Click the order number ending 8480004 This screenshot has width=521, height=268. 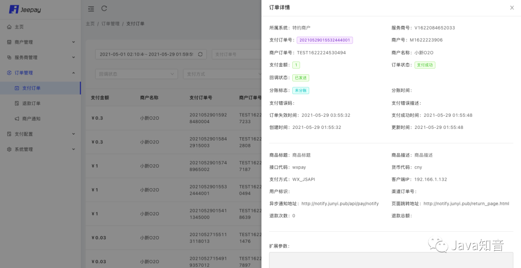208,118
